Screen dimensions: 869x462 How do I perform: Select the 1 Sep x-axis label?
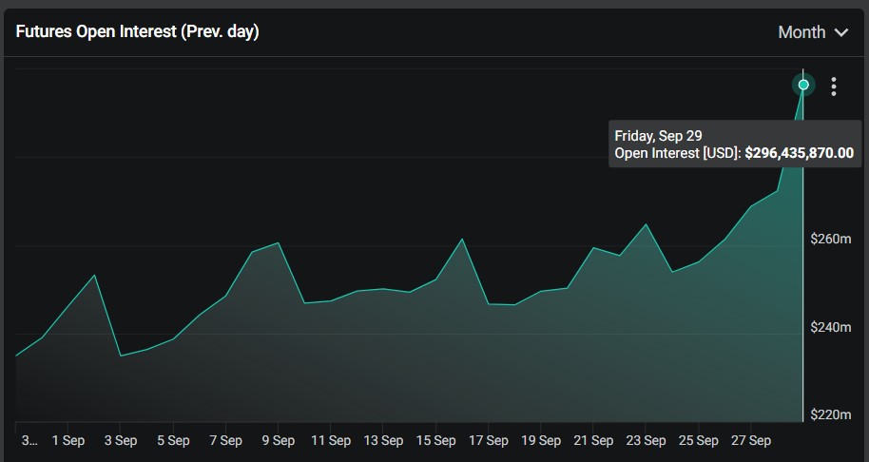pyautogui.click(x=68, y=440)
